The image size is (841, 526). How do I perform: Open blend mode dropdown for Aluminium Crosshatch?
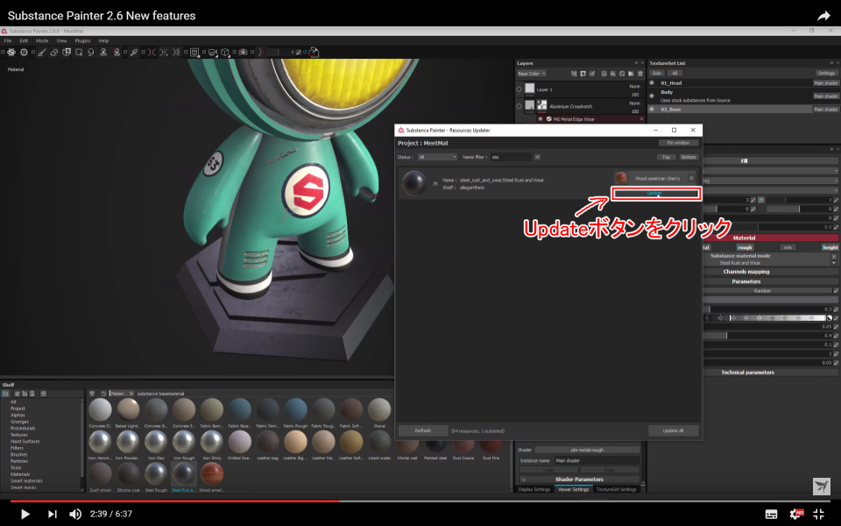point(634,103)
